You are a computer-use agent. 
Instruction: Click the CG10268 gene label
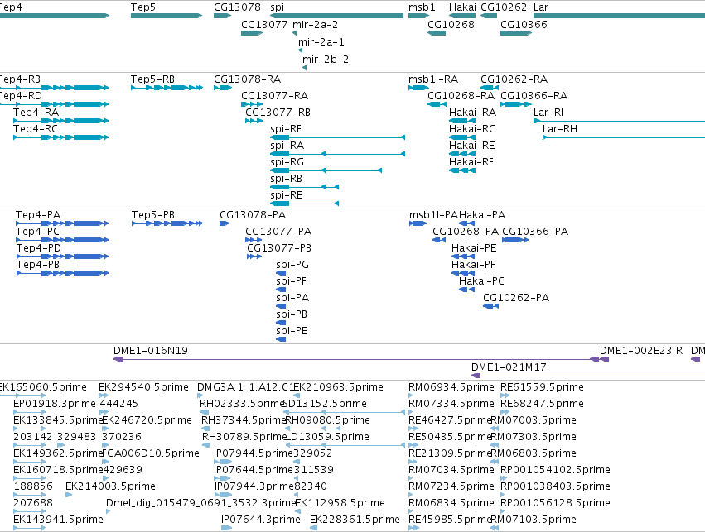pyautogui.click(x=451, y=25)
